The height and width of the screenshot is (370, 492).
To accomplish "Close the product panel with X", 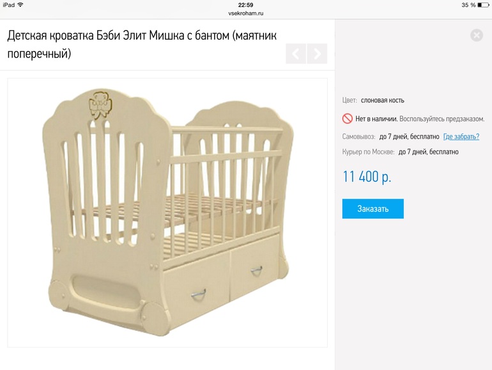I will [477, 36].
